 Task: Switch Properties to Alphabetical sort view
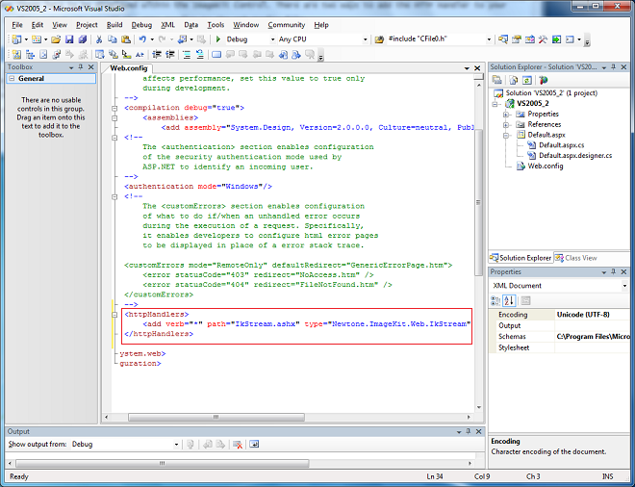pyautogui.click(x=509, y=300)
